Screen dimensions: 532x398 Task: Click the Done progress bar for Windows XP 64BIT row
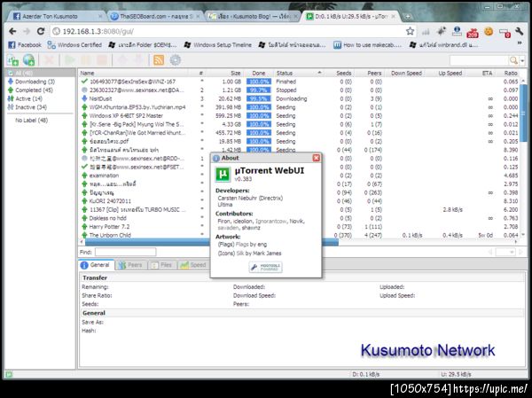(x=259, y=116)
